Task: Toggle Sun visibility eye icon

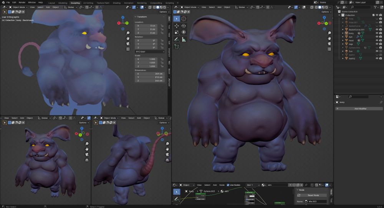Action: 377,51
